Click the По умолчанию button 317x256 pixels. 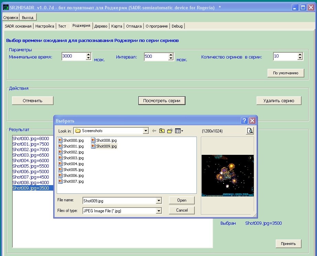click(286, 73)
